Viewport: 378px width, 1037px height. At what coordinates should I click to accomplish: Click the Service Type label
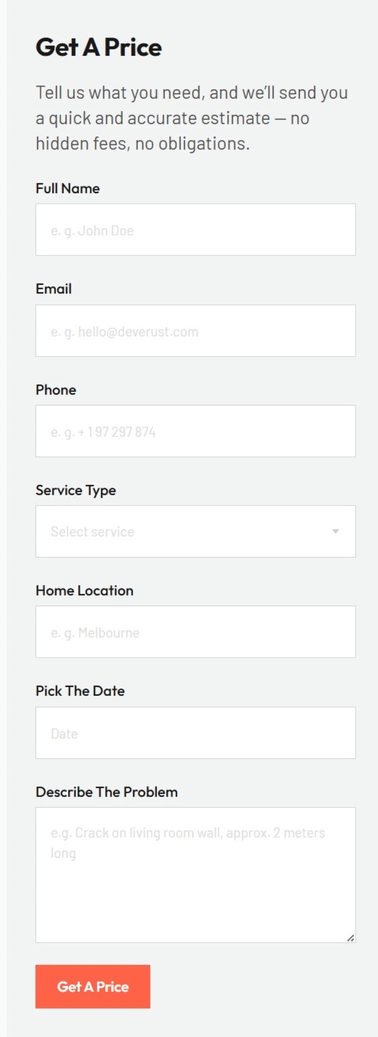pos(76,490)
